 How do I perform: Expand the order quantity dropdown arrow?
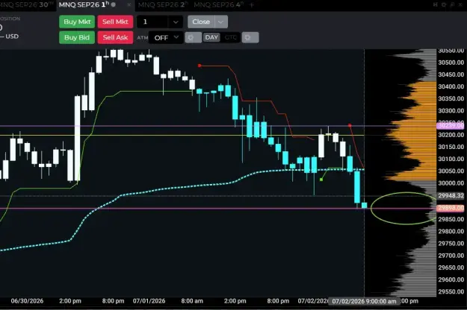pos(176,22)
